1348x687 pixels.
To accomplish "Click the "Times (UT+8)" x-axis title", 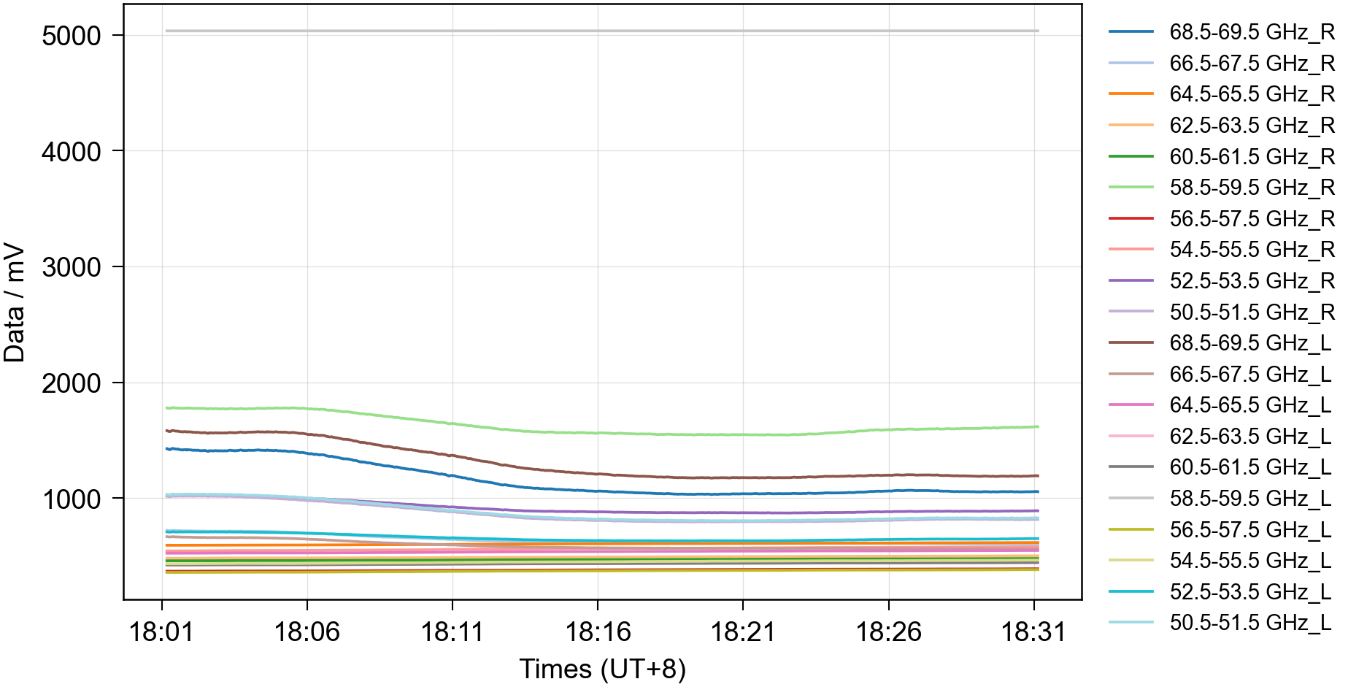I will point(602,669).
